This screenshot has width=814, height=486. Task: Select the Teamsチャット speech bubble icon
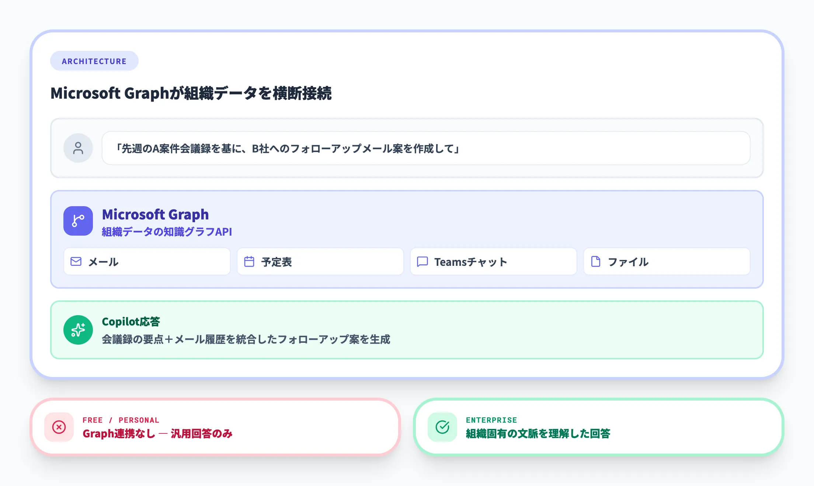422,261
